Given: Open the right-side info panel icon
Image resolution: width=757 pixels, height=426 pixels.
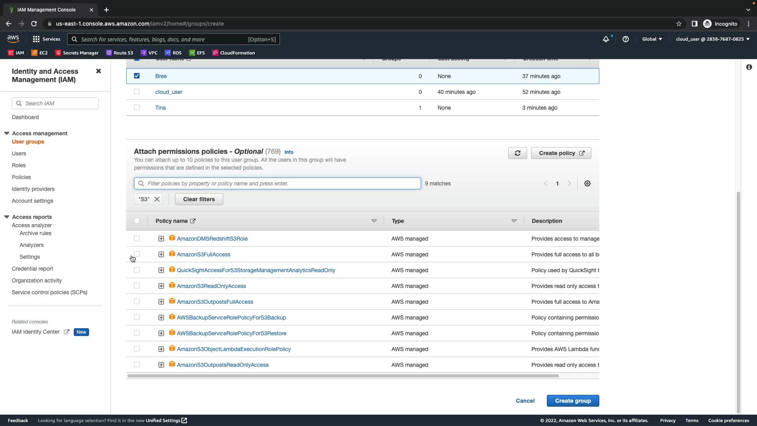Looking at the screenshot, I should [x=749, y=67].
